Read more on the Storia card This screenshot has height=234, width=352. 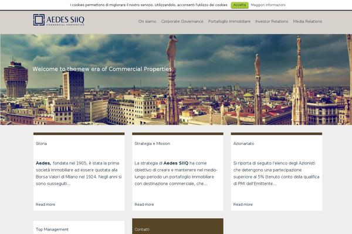pos(45,204)
